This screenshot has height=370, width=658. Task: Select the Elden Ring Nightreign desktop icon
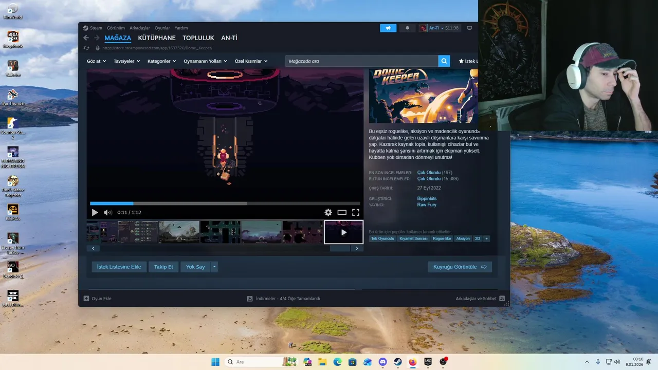point(13,157)
